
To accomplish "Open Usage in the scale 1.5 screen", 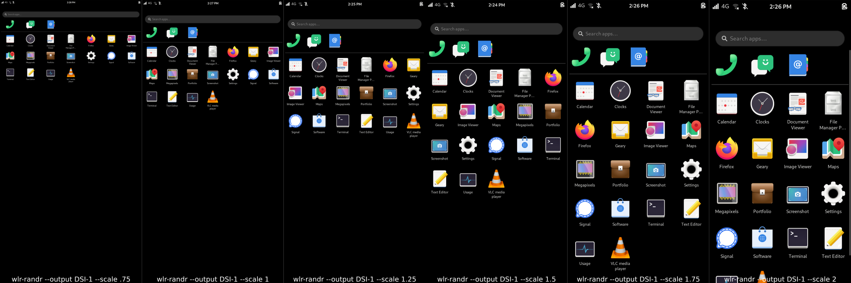I will 468,180.
